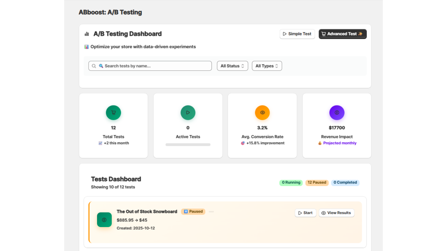Click the progress bar under Active Tests
Screen dimensions: 447x251
pyautogui.click(x=188, y=145)
